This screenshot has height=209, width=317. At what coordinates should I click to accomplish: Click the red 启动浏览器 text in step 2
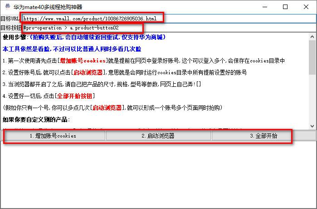(88, 72)
